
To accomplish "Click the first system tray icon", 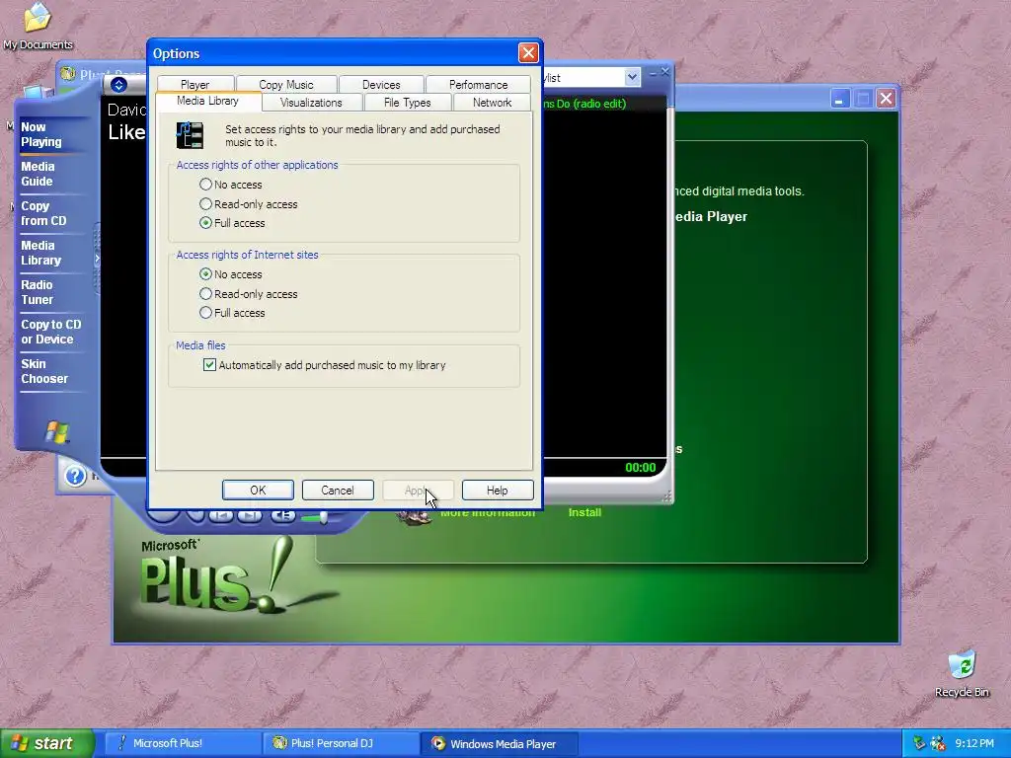I will (x=919, y=743).
